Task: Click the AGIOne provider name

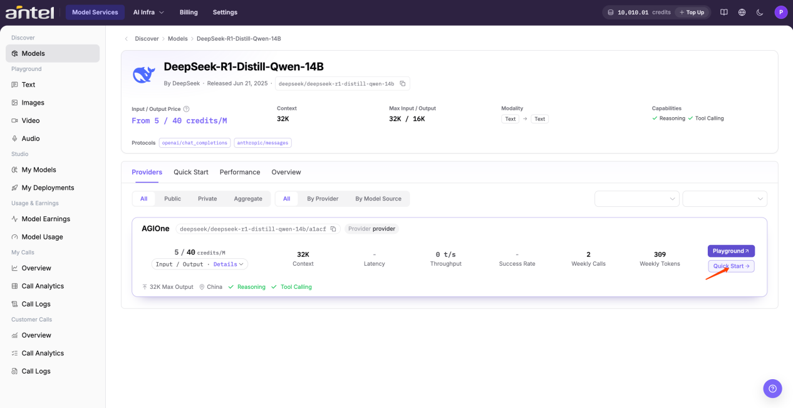Action: click(155, 229)
